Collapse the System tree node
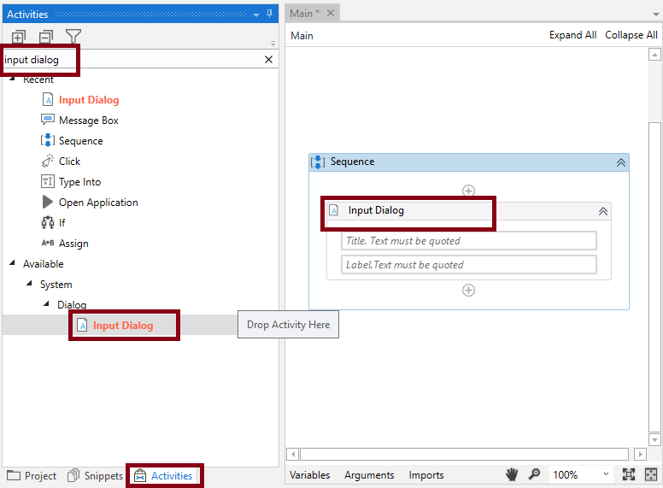 pos(29,284)
